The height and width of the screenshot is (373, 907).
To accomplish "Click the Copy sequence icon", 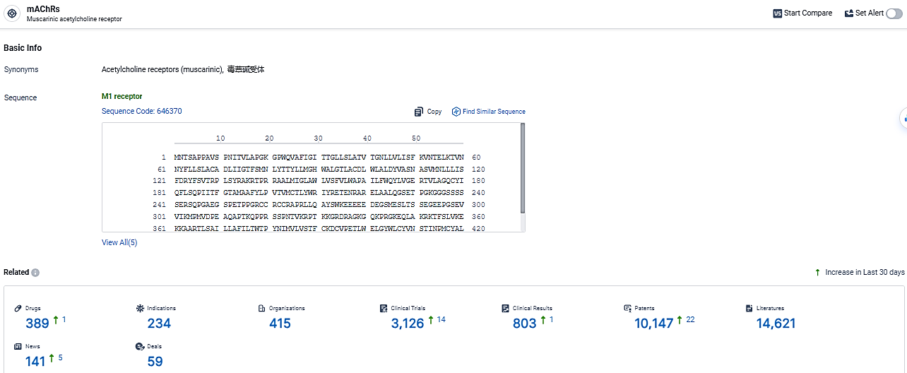I will 419,112.
